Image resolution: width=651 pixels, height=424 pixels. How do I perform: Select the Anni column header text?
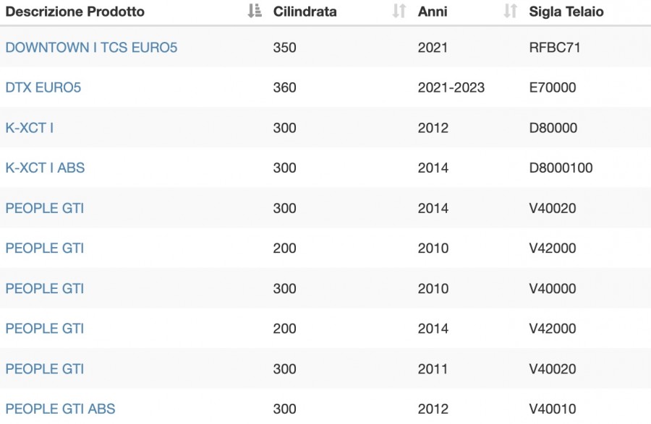tap(433, 12)
